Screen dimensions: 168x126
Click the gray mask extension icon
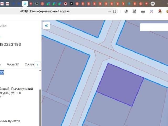(143, 12)
